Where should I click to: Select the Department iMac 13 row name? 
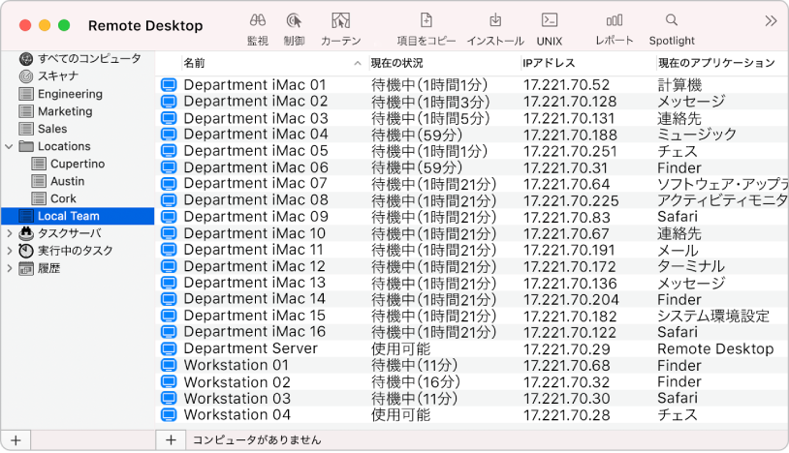(x=255, y=283)
